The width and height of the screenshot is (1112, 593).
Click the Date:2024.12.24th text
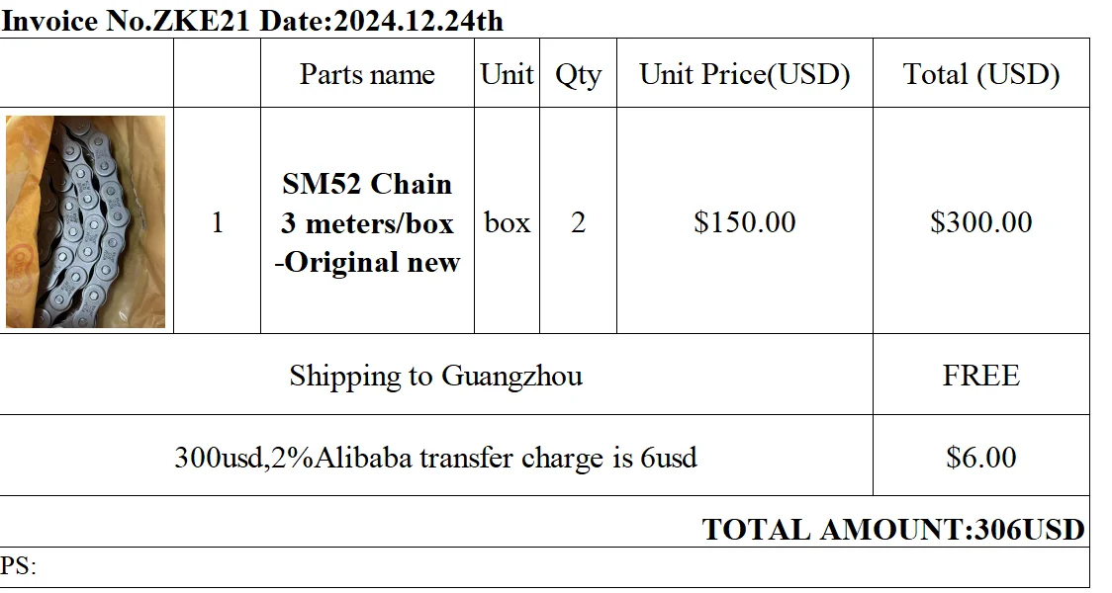coord(381,21)
